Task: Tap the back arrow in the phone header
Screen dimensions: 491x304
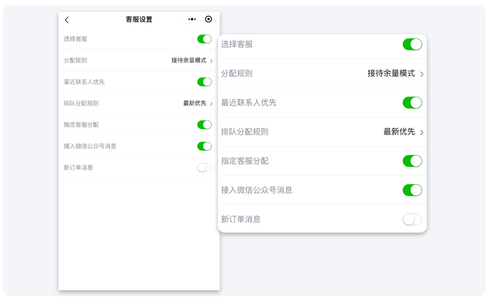Action: 67,20
